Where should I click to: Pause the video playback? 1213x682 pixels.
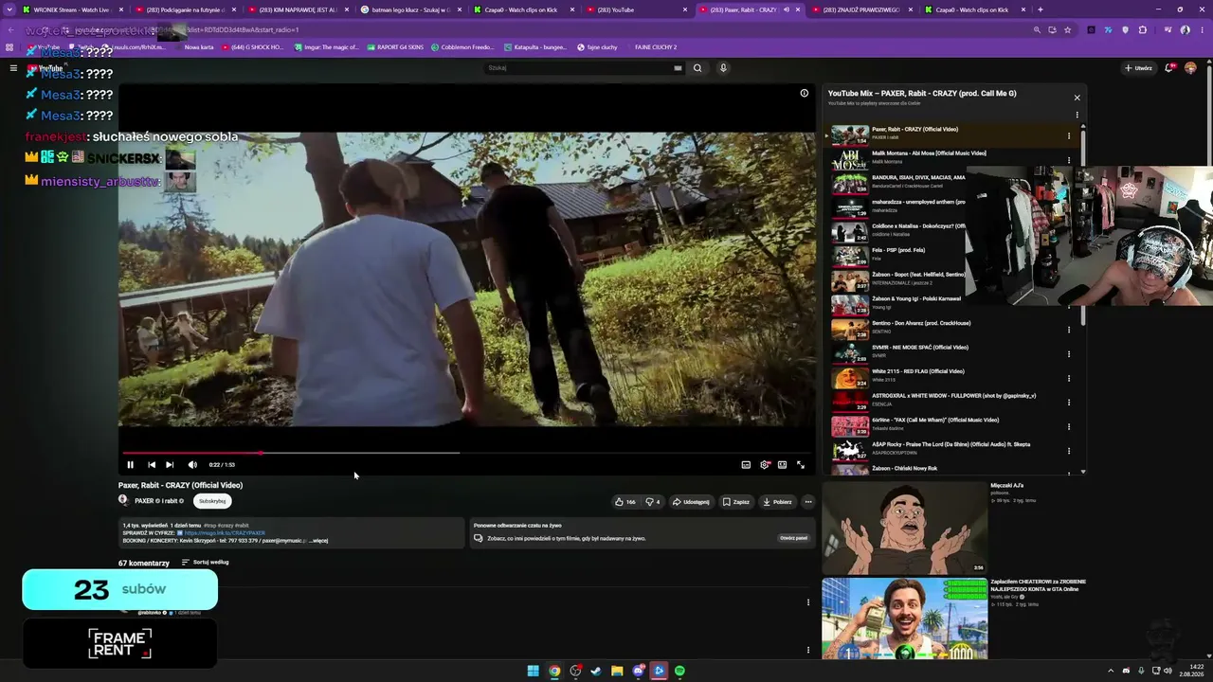pos(130,465)
